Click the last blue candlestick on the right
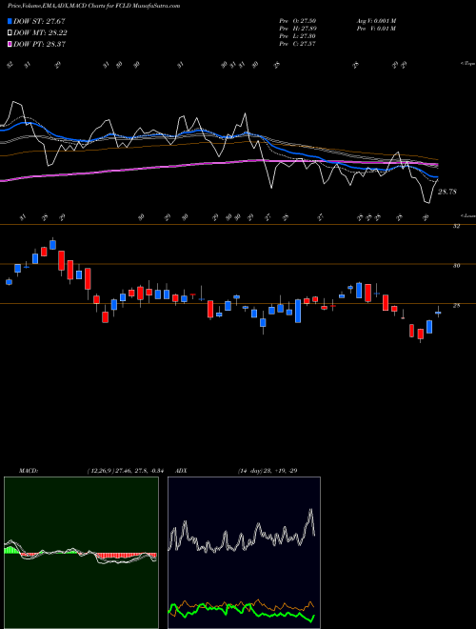The height and width of the screenshot is (629, 476). click(438, 312)
